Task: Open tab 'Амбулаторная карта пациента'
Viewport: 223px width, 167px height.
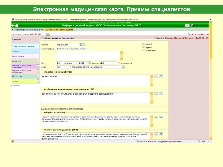Action: coord(28,30)
